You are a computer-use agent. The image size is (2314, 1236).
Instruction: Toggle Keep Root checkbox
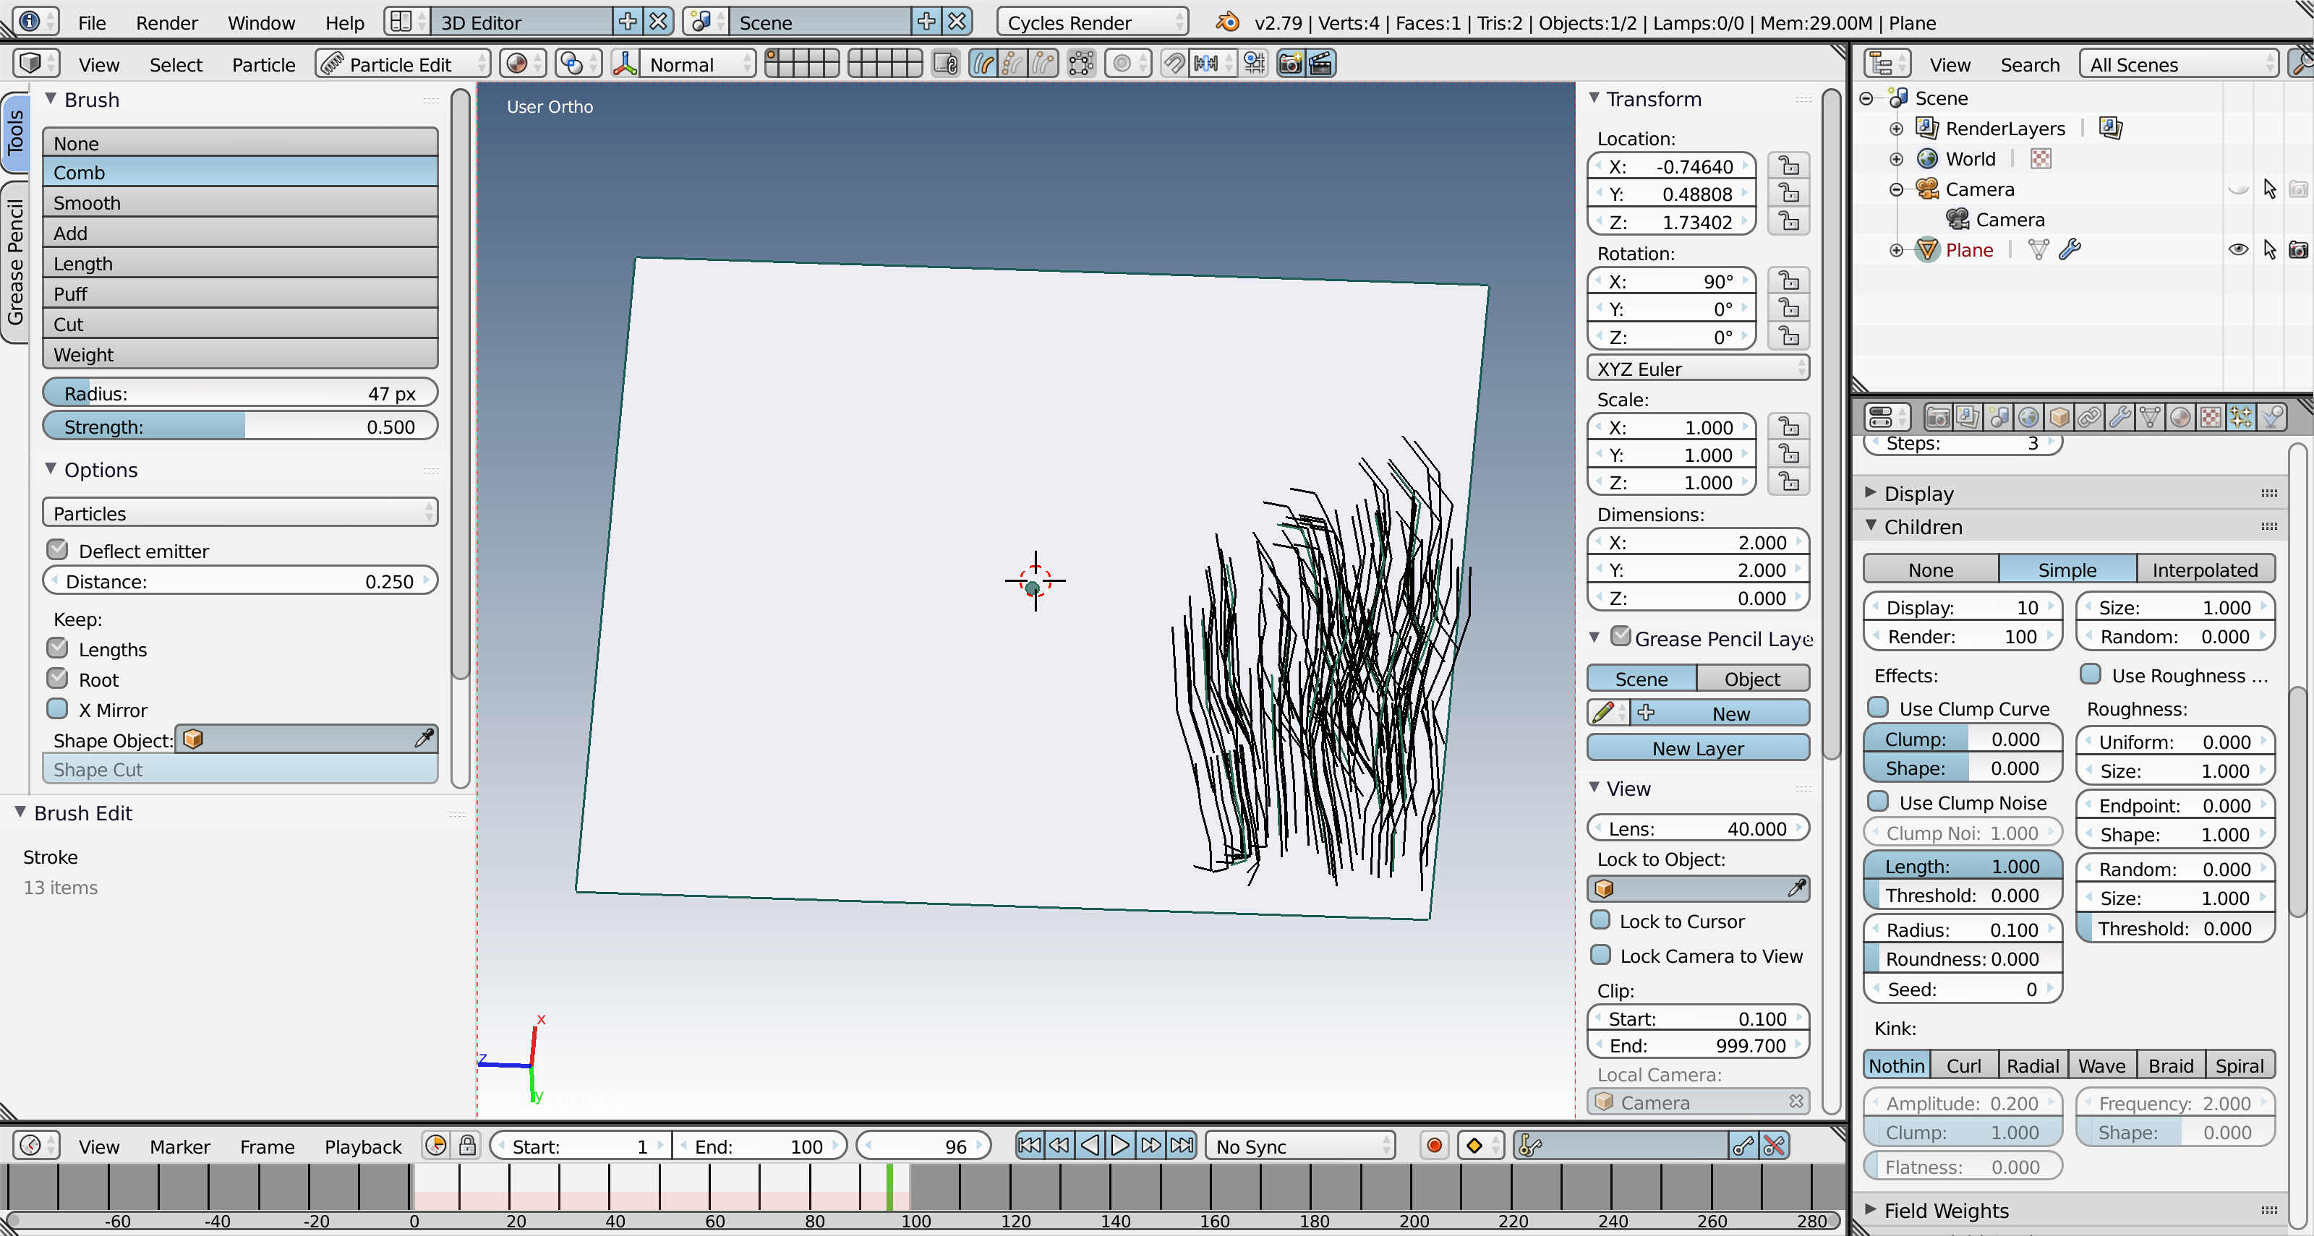(x=58, y=679)
